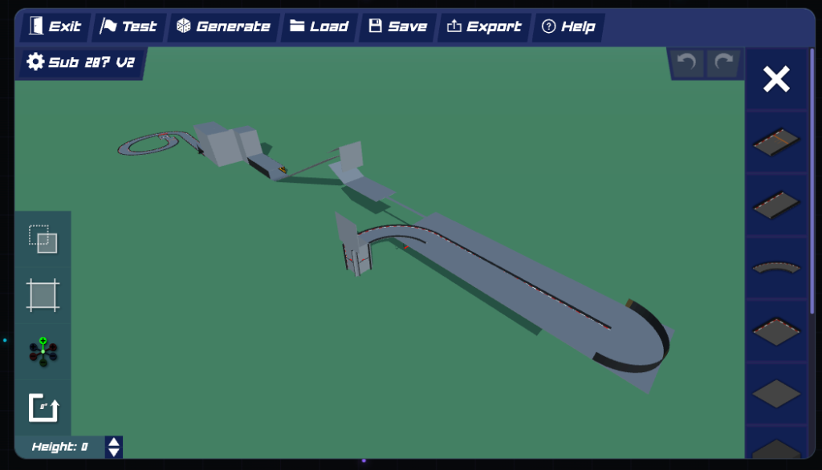
Task: Pick the start line track piece
Action: [x=776, y=142]
